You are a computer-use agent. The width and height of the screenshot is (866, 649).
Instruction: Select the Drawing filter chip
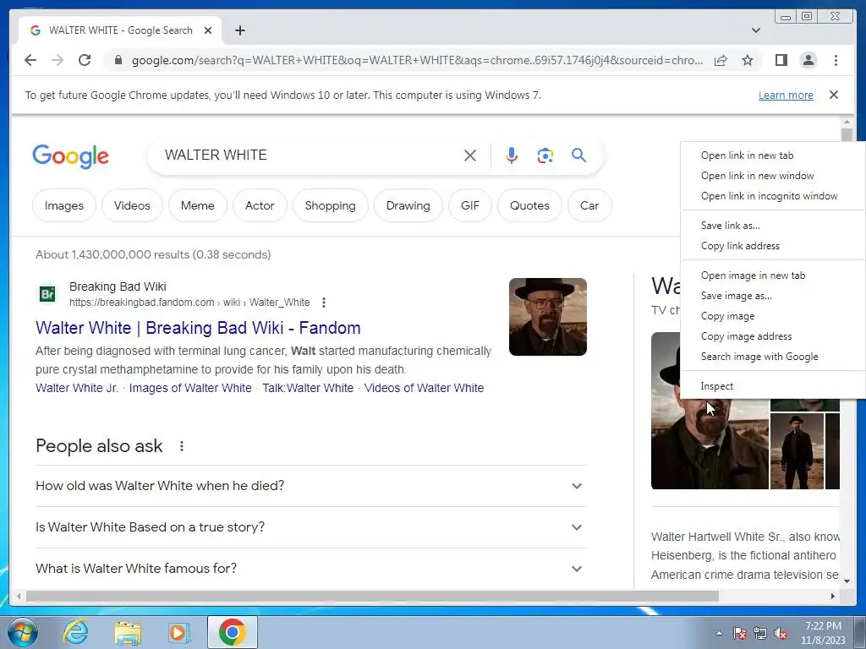(x=408, y=206)
